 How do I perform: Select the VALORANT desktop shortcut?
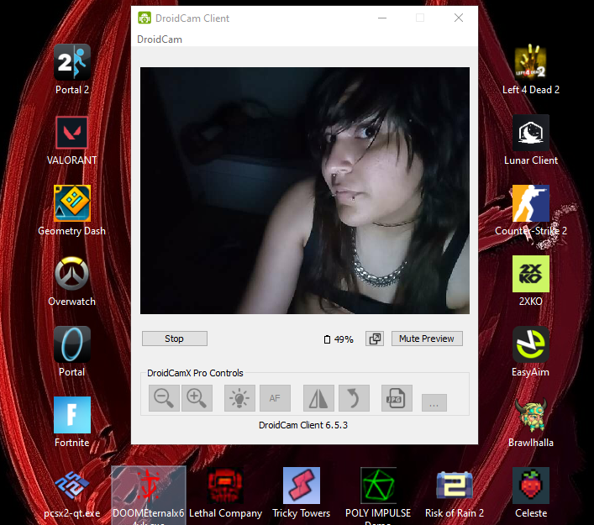72,139
